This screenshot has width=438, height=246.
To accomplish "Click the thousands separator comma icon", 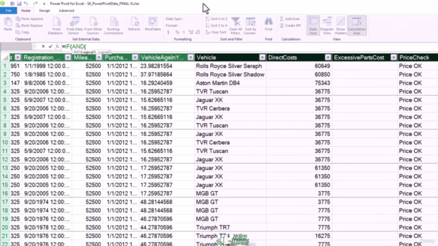I will coord(184,32).
